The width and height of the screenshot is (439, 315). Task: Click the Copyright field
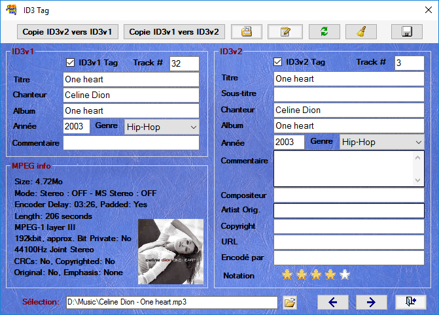[349, 226]
